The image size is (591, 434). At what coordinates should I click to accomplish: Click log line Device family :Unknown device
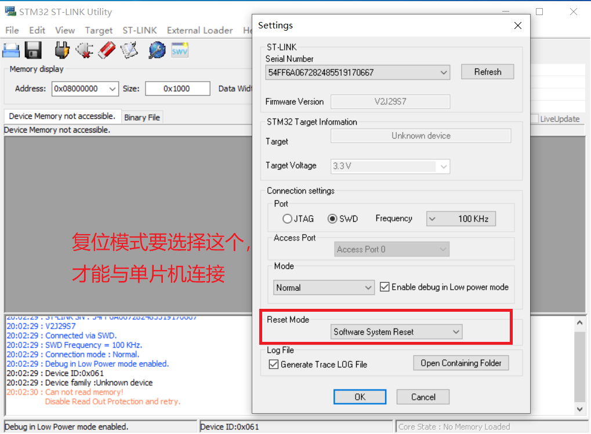click(79, 383)
